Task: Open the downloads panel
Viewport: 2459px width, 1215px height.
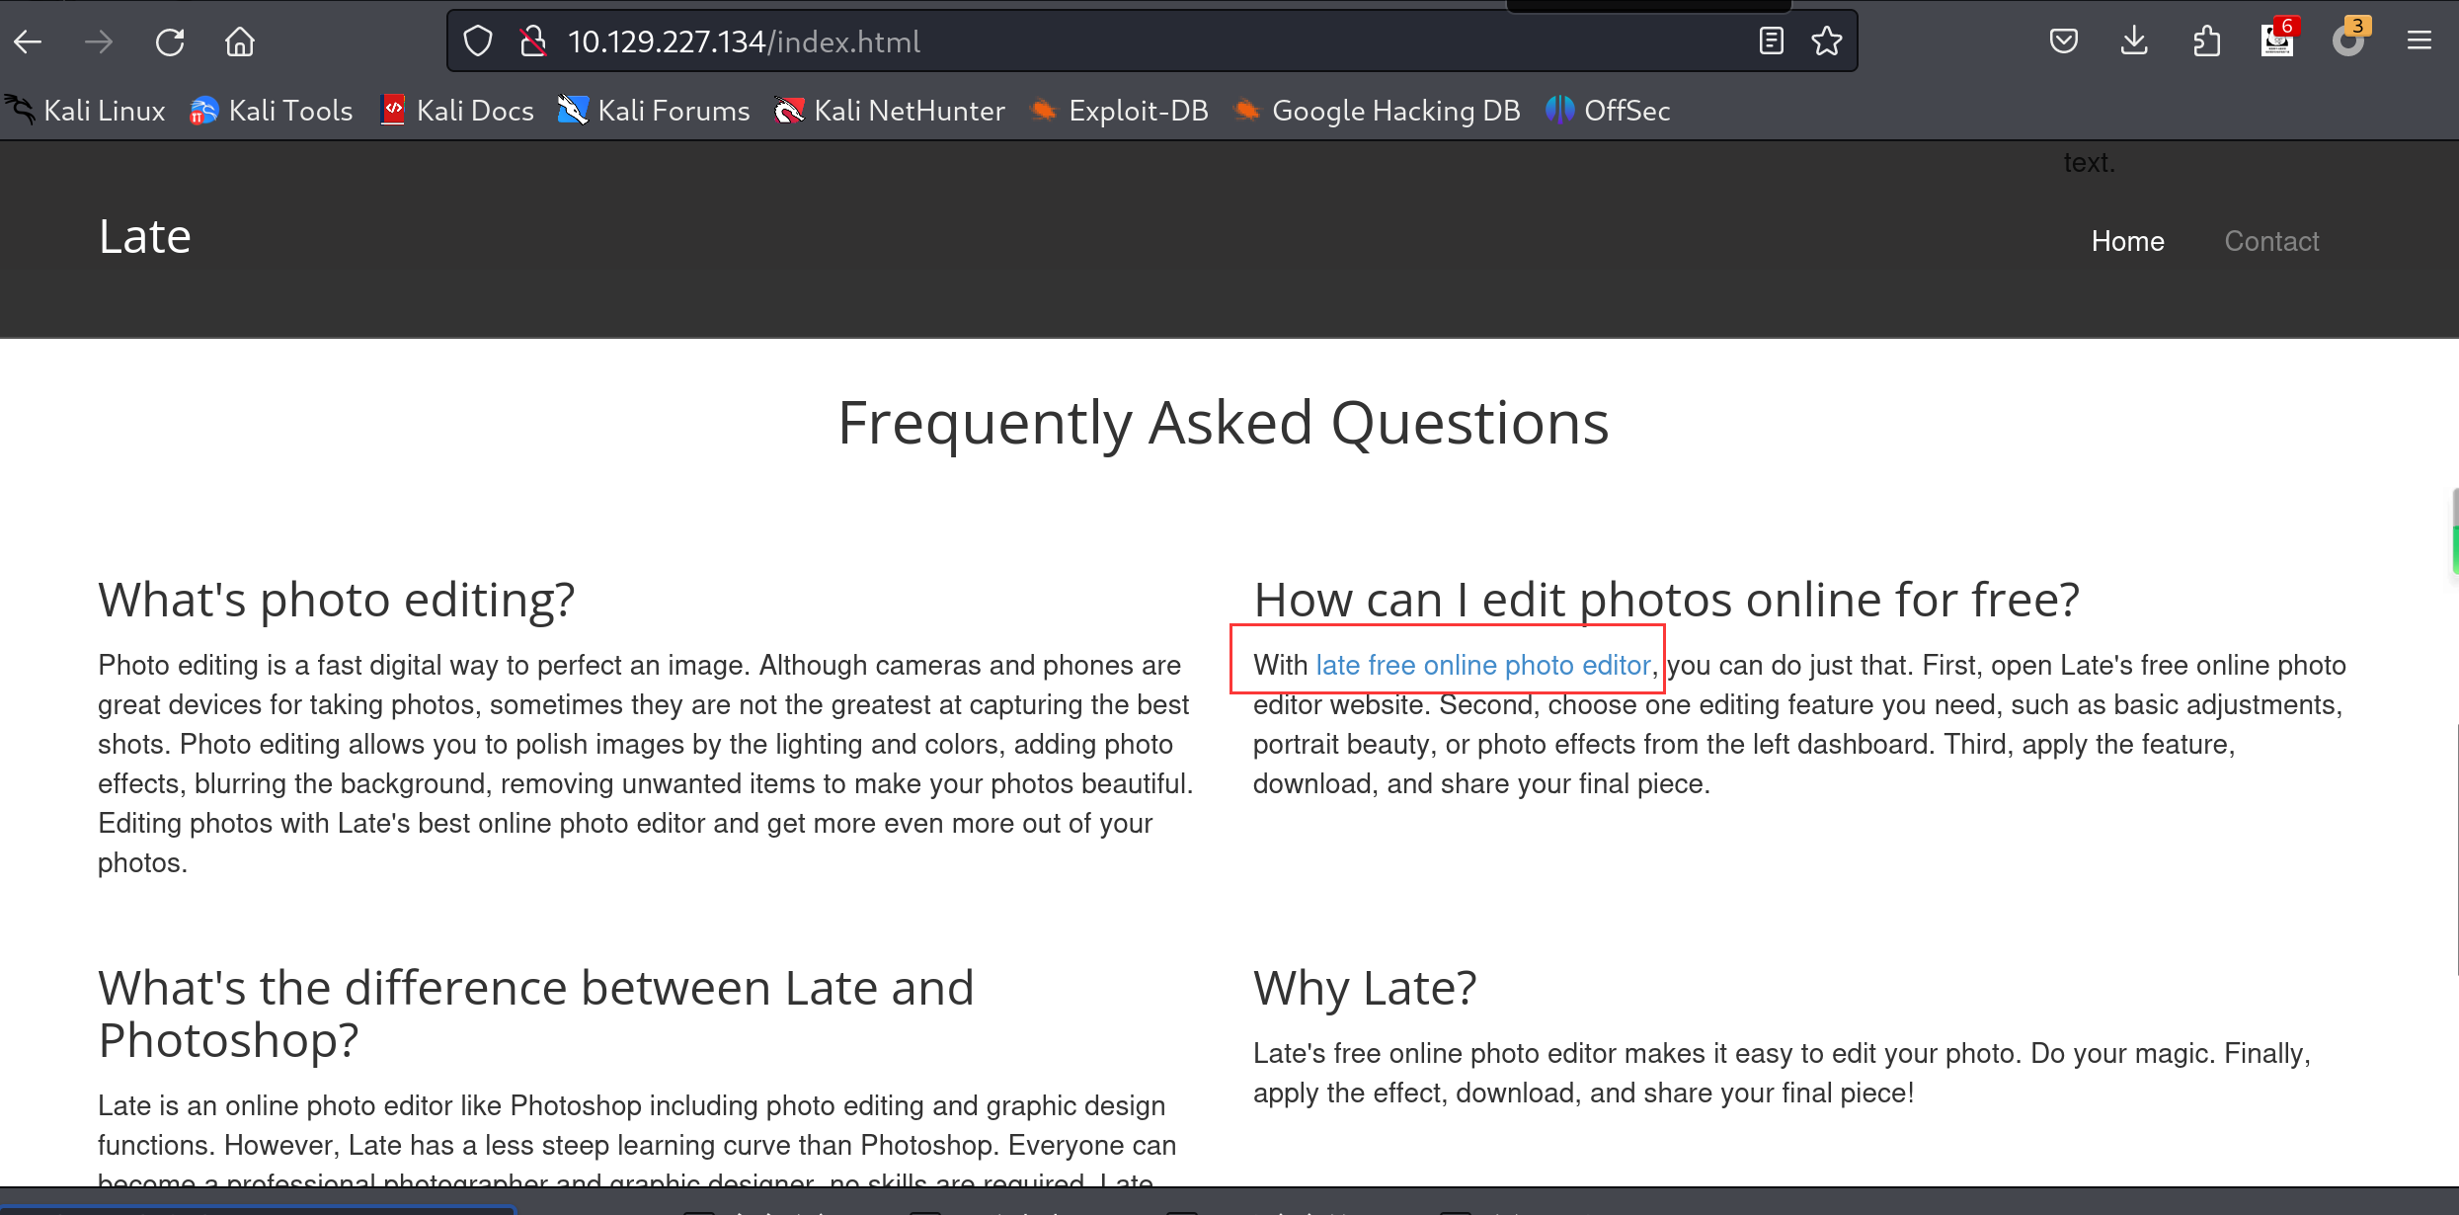Action: tap(2134, 41)
